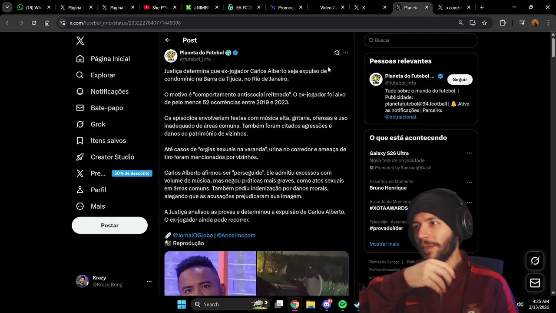Viewport: 556px width, 313px height.
Task: Open Discord from the taskbar
Action: [x=327, y=304]
